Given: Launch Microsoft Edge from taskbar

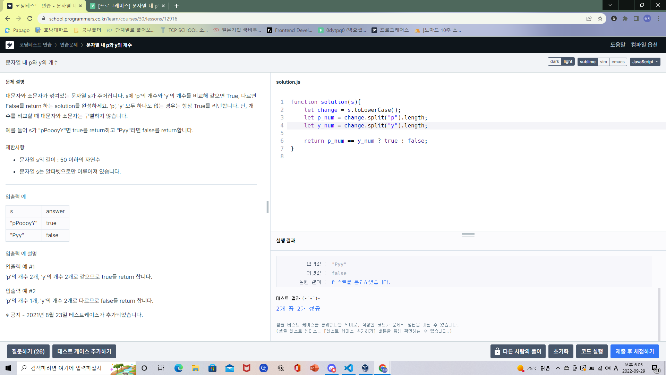Looking at the screenshot, I should coord(178,368).
